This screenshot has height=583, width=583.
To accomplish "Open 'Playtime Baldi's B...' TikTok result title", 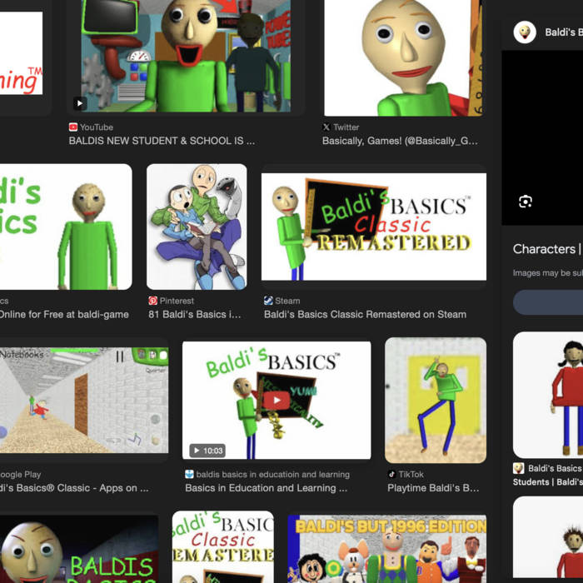I will pos(433,488).
